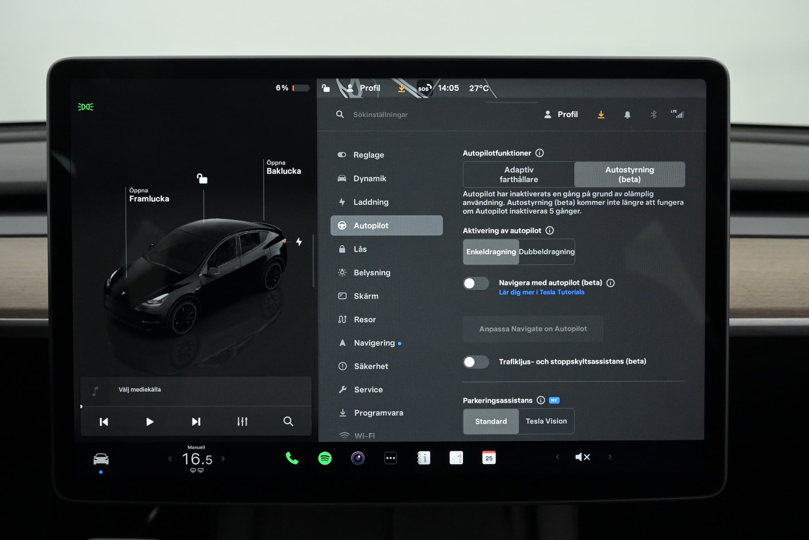Tap the charge port lightning bolt by car
Screen dimensions: 809x540
(x=299, y=242)
